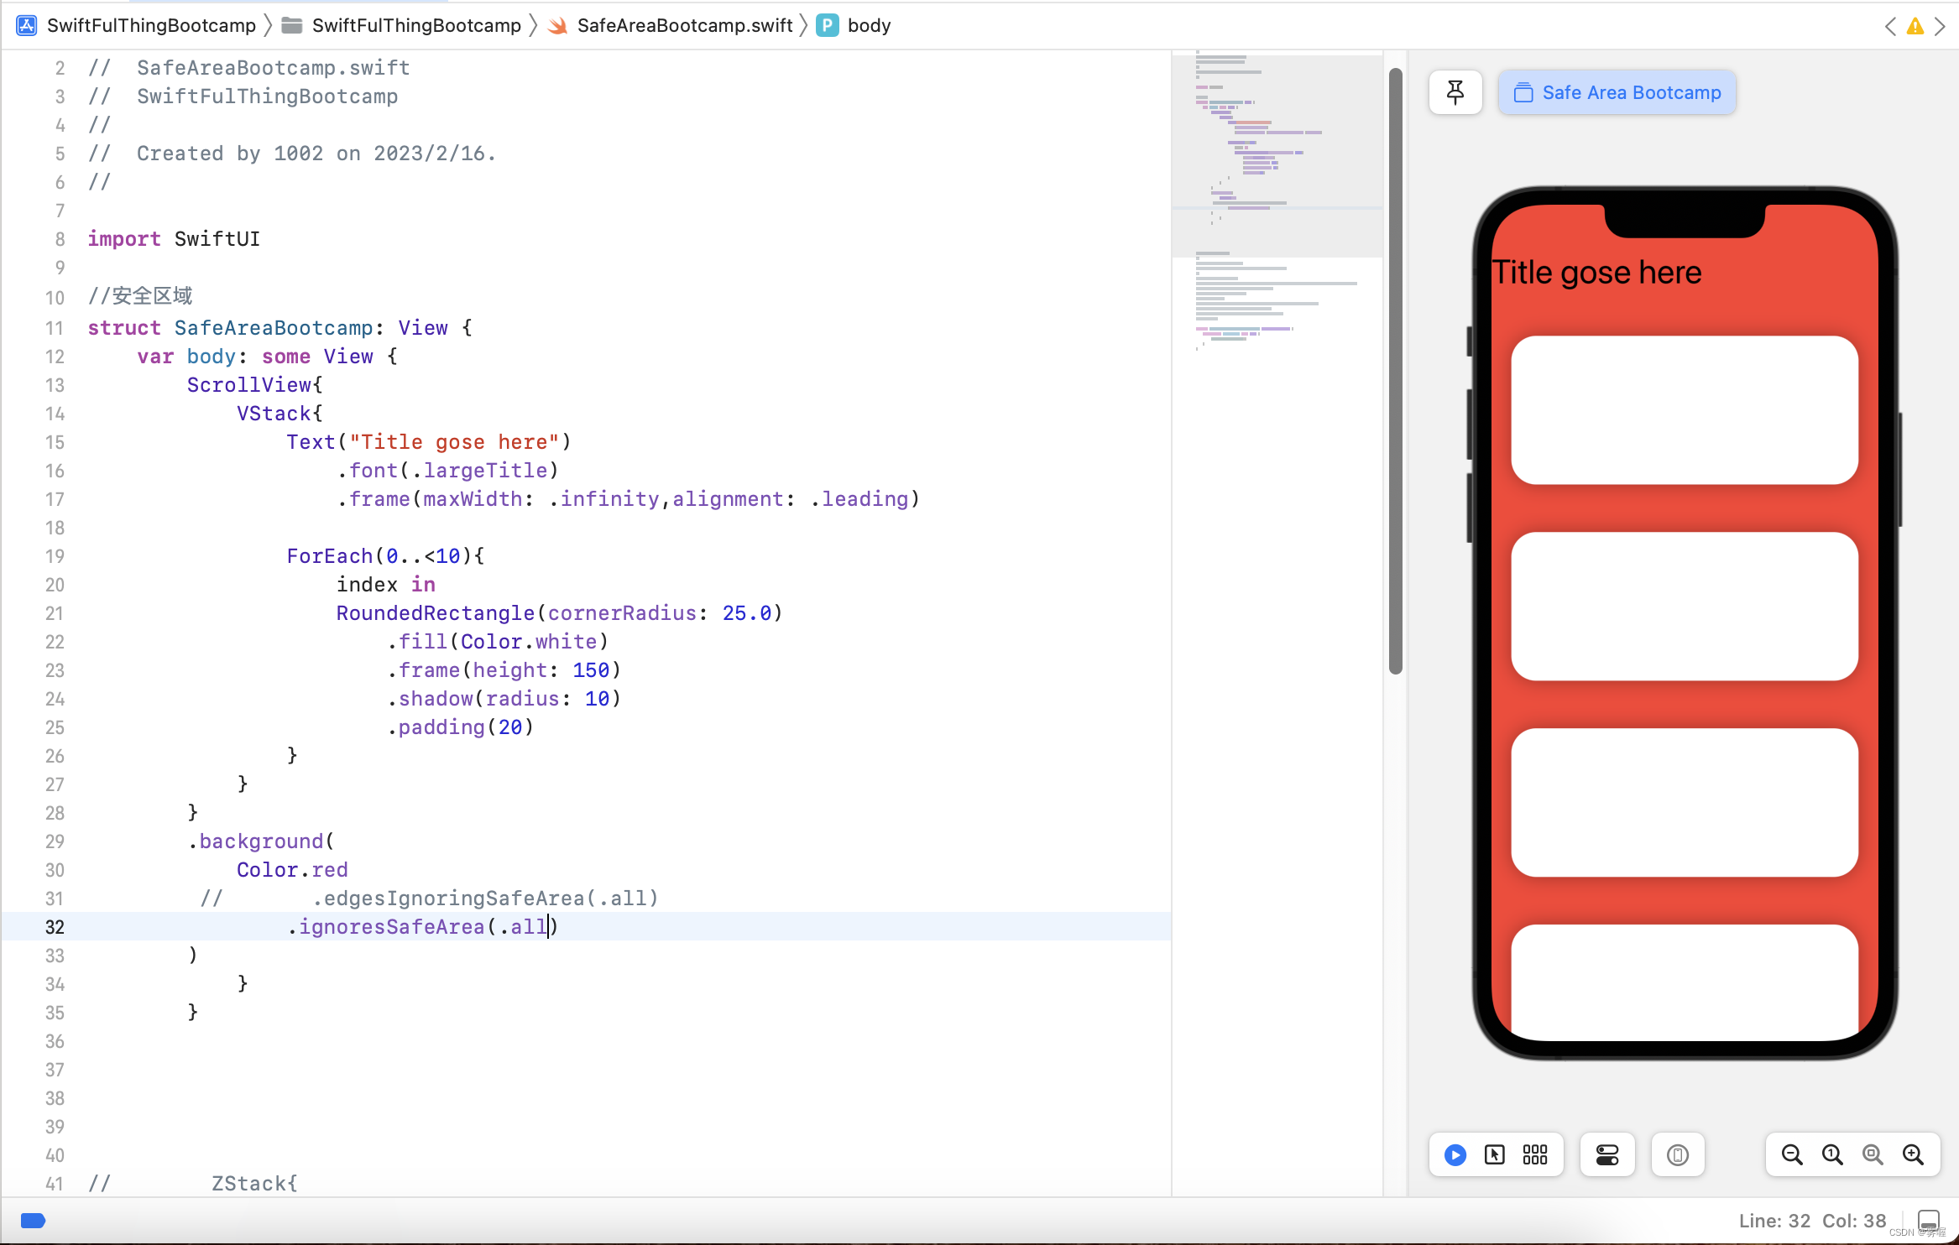Zoom preview to fit
Screen dimensions: 1959x1245
pos(1873,1155)
